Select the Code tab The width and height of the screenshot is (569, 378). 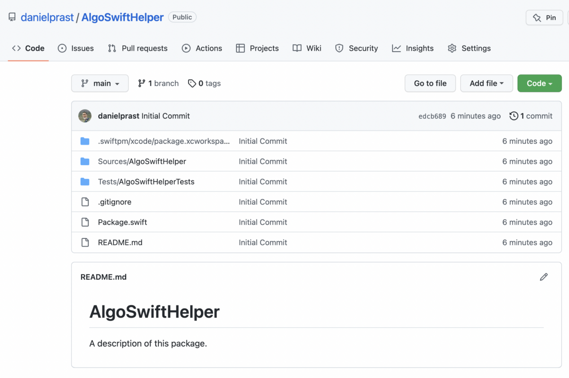pos(28,48)
